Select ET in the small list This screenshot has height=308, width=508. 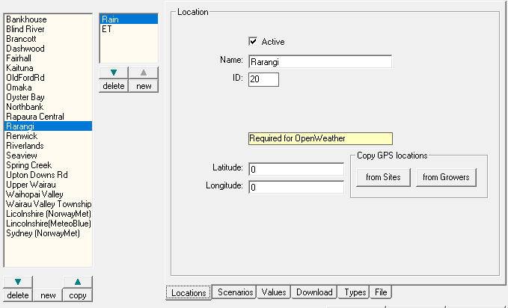tap(107, 29)
